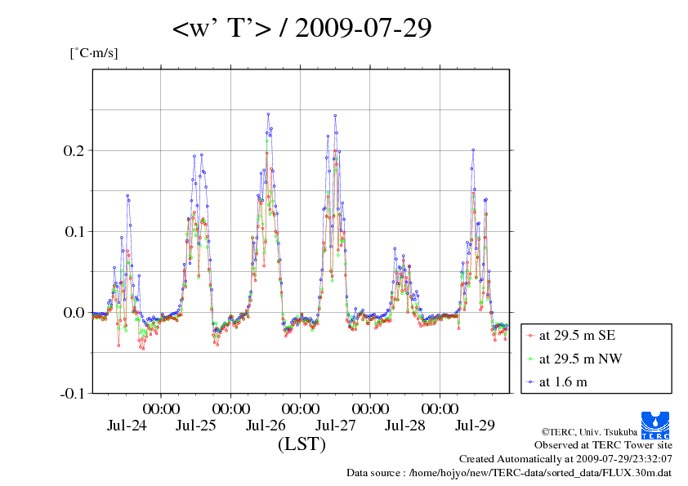Image resolution: width=688 pixels, height=486 pixels.
Task: Click y-axis value '-0.1'
Action: [72, 394]
